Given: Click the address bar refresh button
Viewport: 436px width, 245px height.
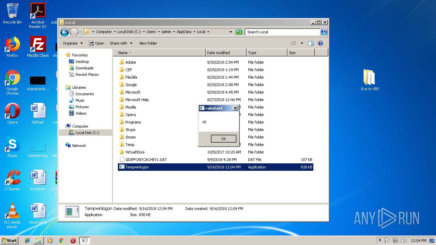Looking at the screenshot, I should (239, 32).
